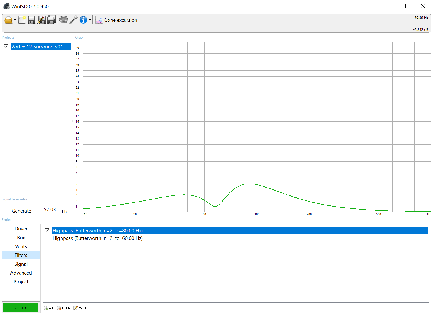
Task: Click the signal generator frequency field
Action: coord(51,210)
